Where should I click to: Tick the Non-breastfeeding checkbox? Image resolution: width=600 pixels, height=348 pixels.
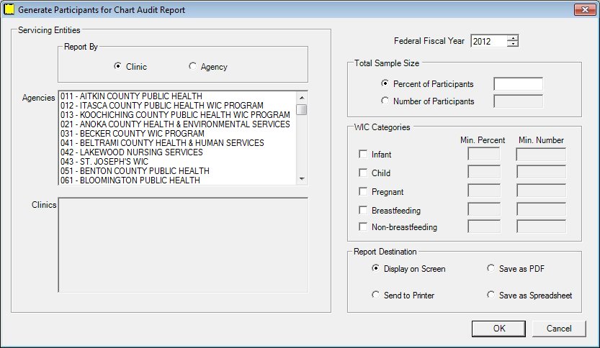point(363,227)
